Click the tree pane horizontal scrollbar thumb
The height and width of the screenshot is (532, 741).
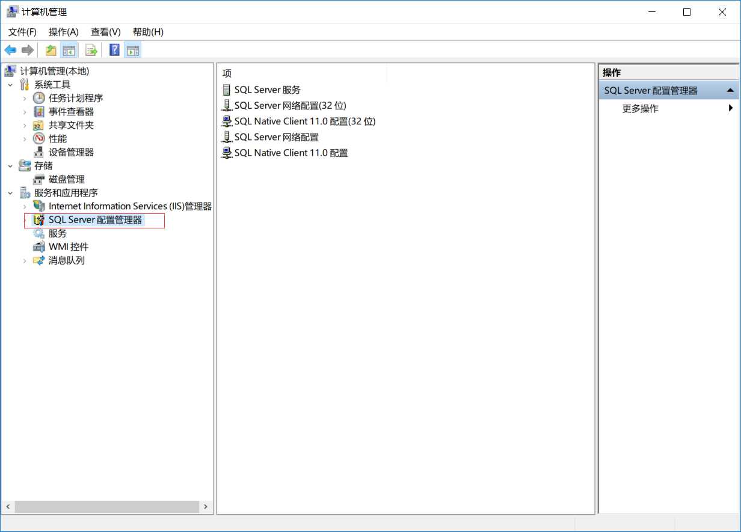tap(106, 507)
